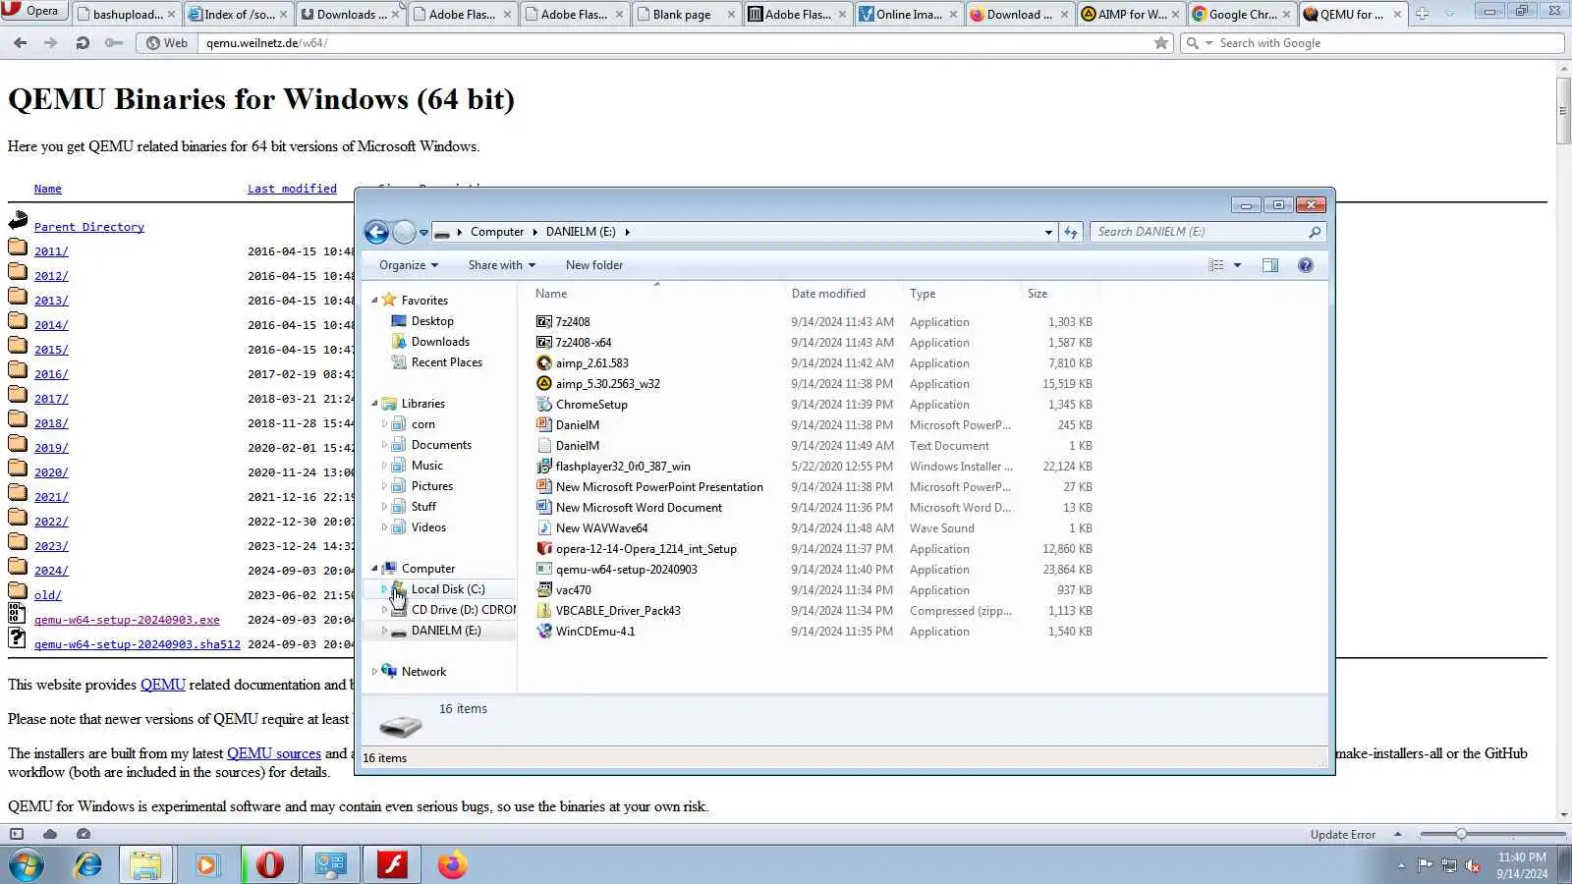Open Opera search engine dropdown arrow
1572x884 pixels.
1209,43
